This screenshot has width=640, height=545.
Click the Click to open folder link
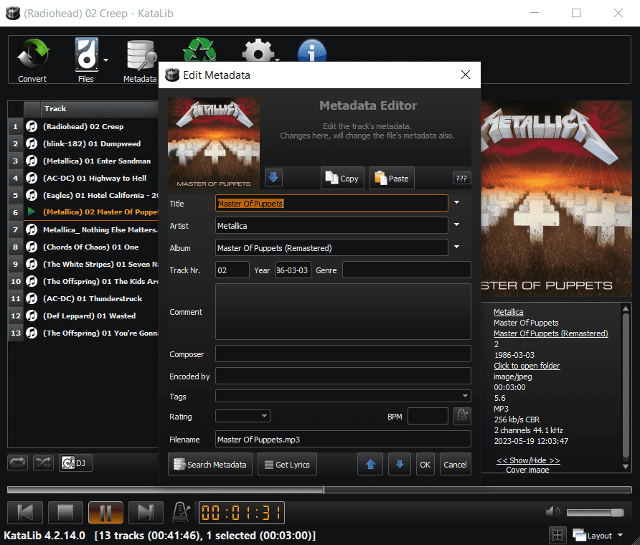pyautogui.click(x=527, y=366)
